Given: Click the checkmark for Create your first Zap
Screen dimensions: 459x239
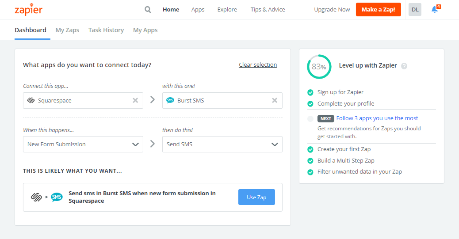Looking at the screenshot, I should click(x=310, y=149).
